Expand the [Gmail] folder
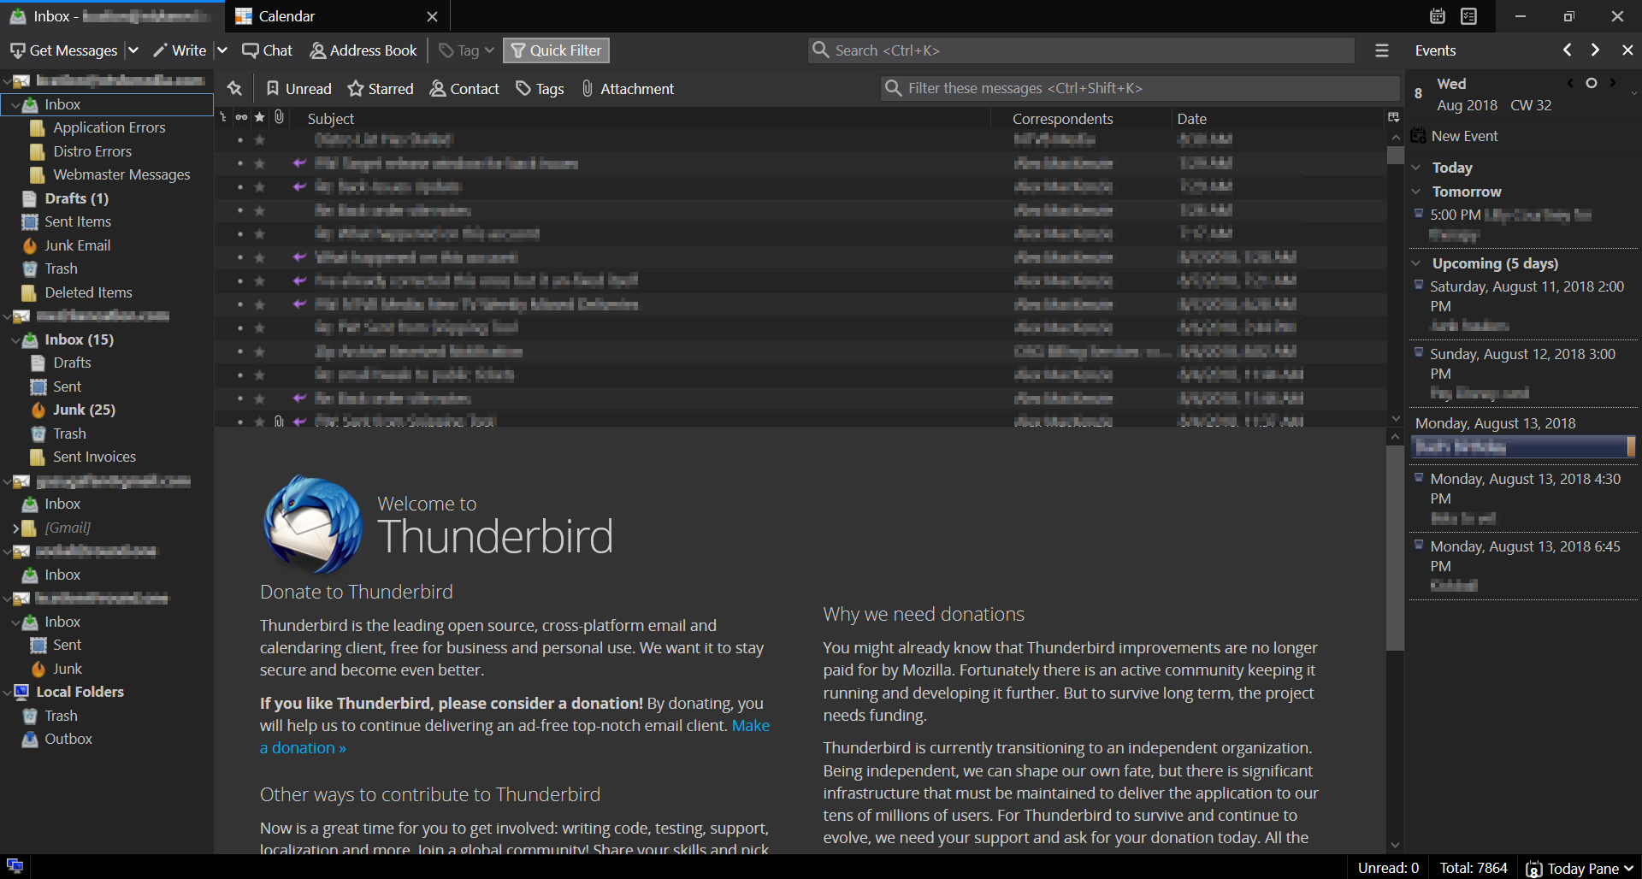This screenshot has width=1642, height=879. [15, 528]
